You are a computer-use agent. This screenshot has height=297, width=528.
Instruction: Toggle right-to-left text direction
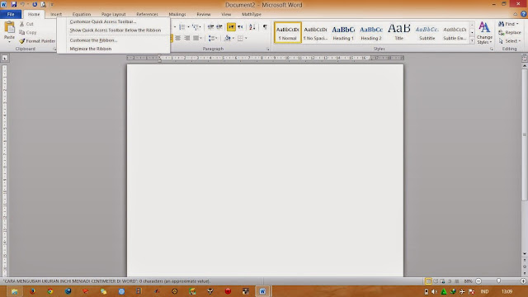click(240, 27)
